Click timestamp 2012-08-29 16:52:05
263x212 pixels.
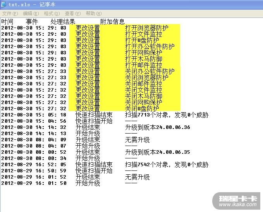[34, 165]
